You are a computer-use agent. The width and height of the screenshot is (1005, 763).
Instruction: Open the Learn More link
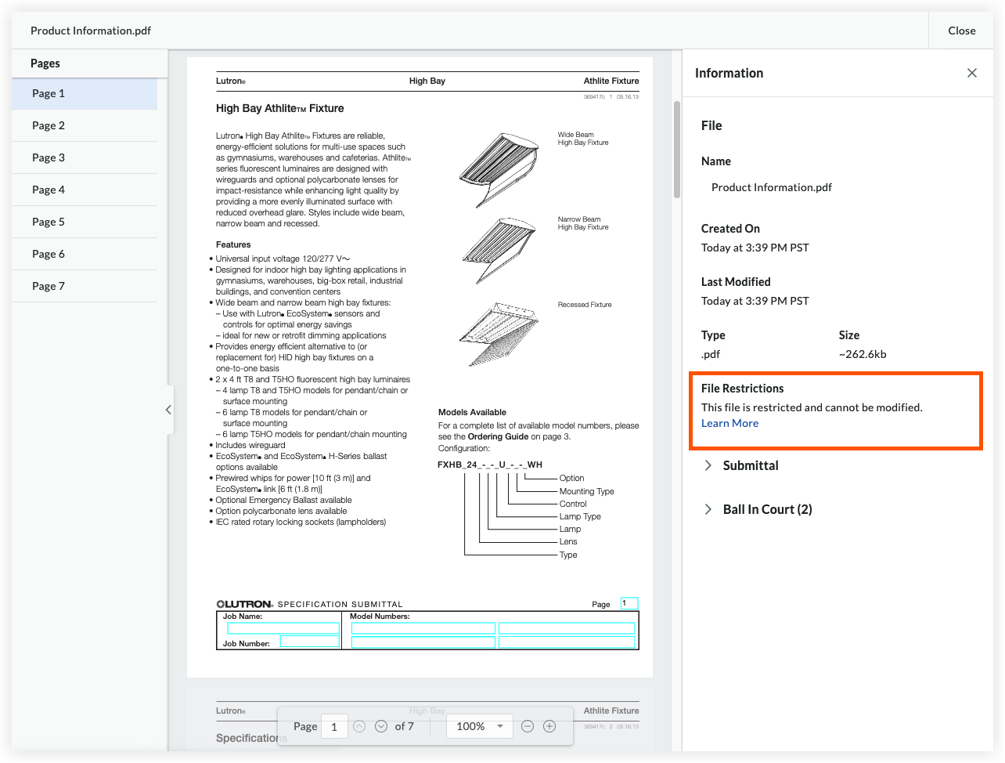point(729,423)
